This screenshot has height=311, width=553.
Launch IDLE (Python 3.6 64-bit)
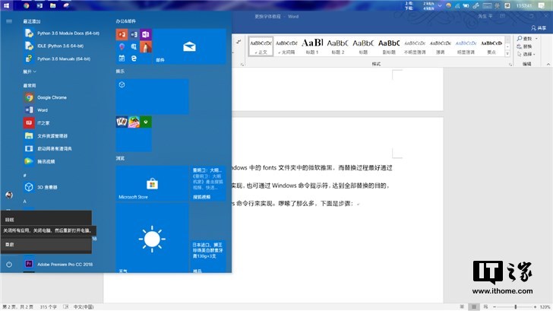coord(60,46)
